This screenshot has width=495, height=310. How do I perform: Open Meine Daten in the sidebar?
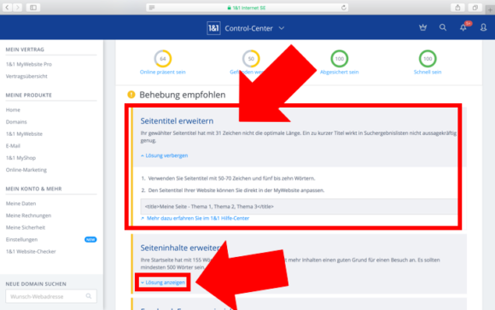click(20, 203)
